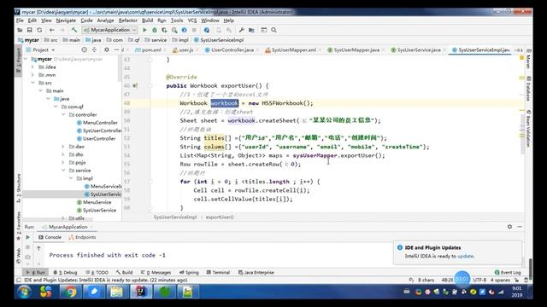Click the override gutter icon on line 46
547x307 pixels.
(x=135, y=85)
